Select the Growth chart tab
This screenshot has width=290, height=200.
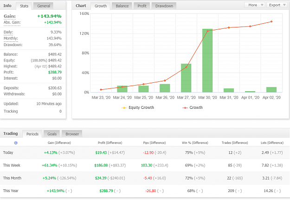101,6
